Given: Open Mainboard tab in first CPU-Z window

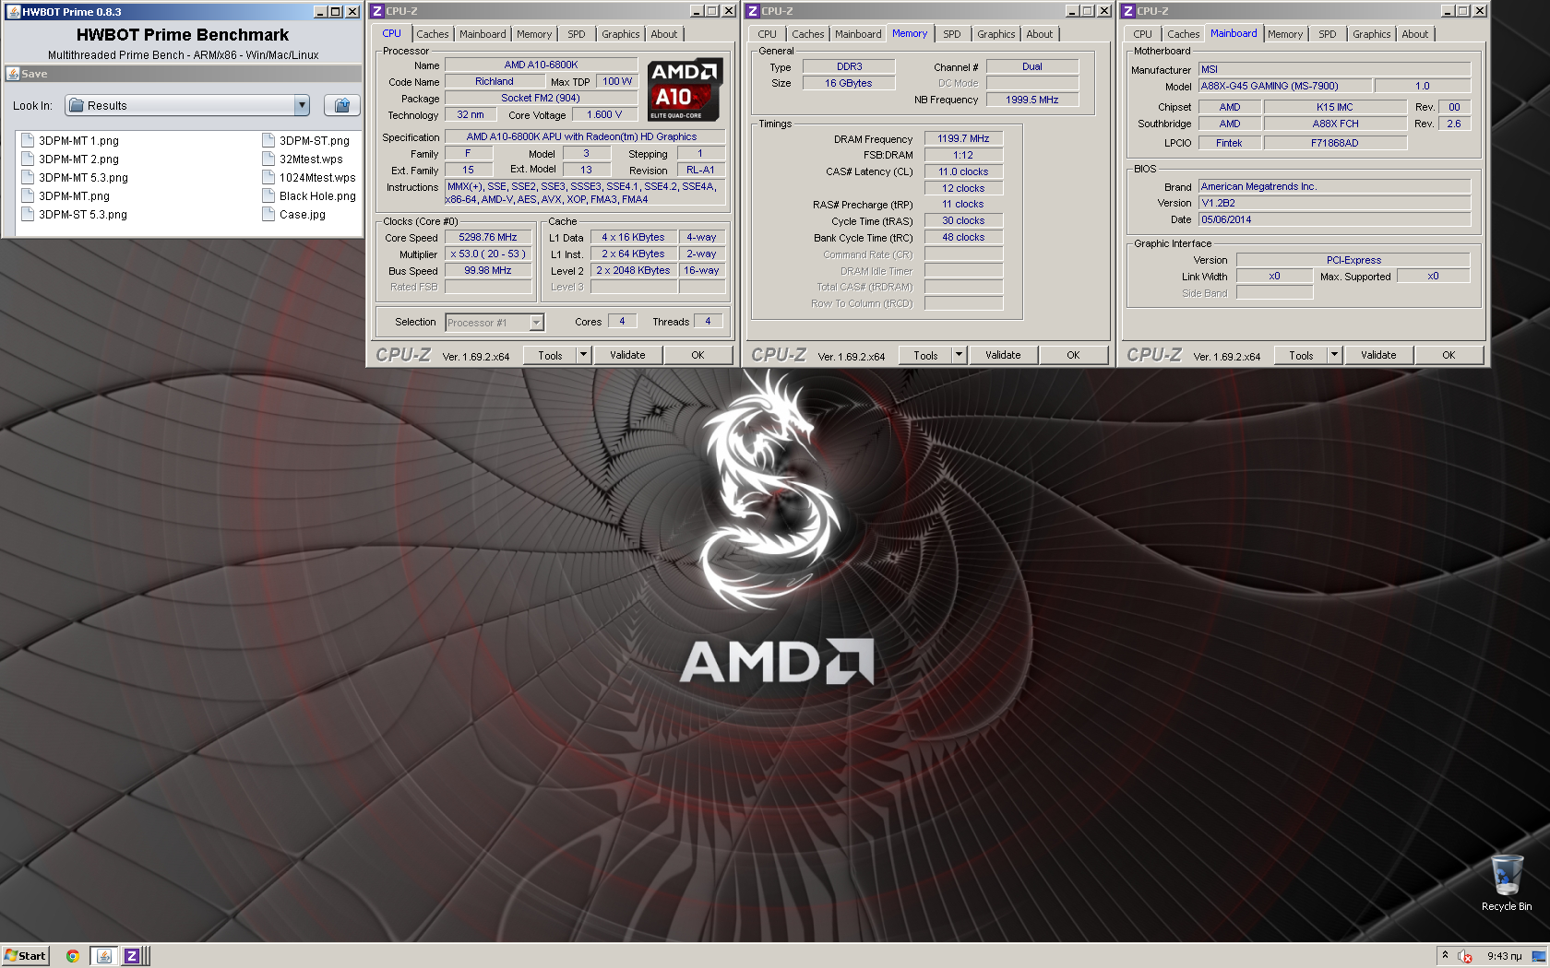Looking at the screenshot, I should 483,34.
